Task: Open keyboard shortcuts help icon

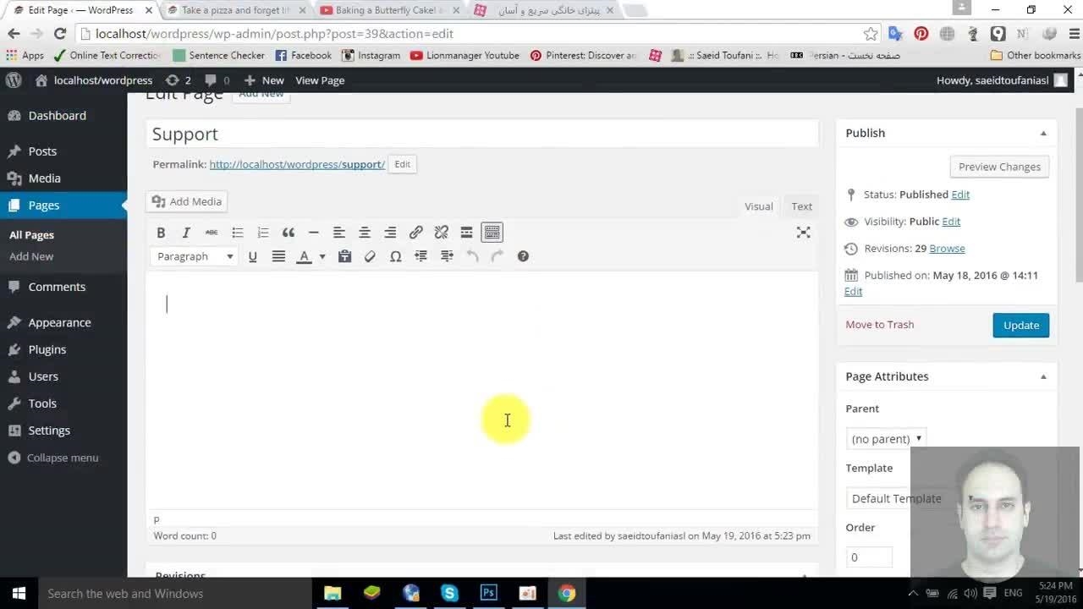Action: (x=523, y=256)
